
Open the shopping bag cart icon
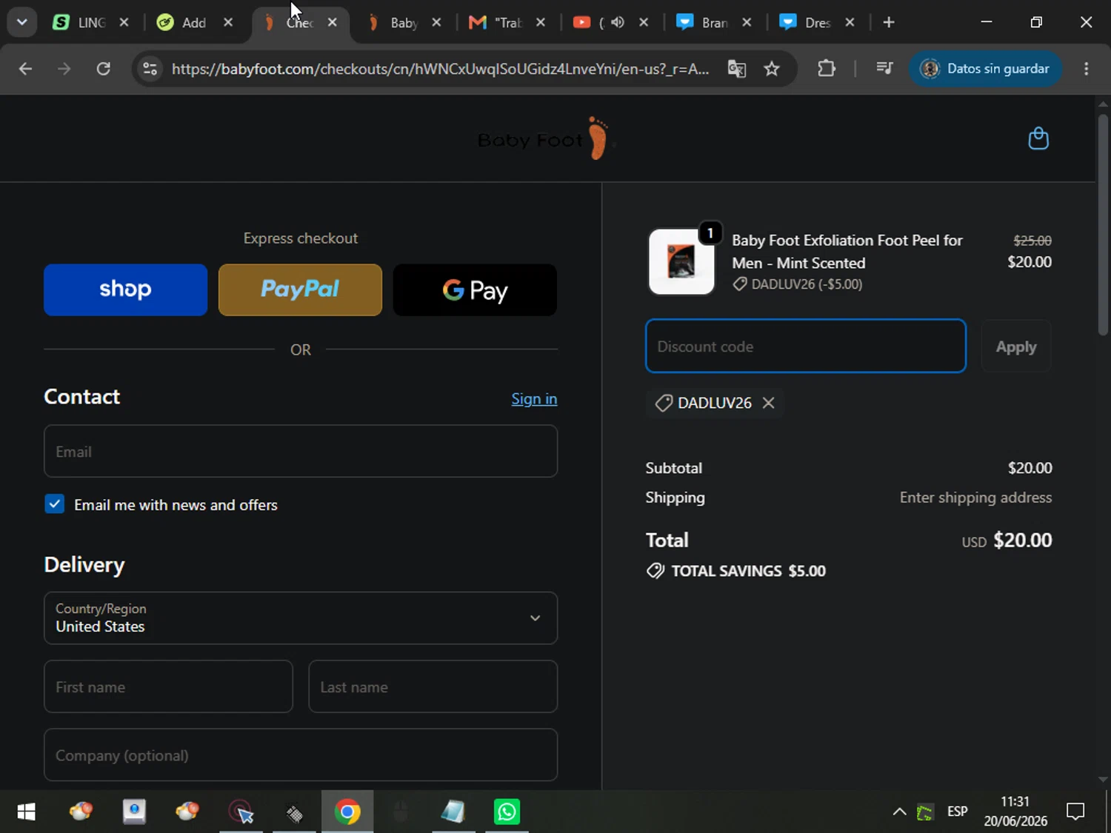pyautogui.click(x=1038, y=138)
